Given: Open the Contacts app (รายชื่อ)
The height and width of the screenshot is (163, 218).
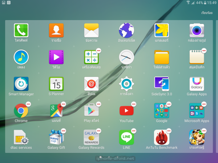Looking at the screenshot, I should [x=56, y=30].
